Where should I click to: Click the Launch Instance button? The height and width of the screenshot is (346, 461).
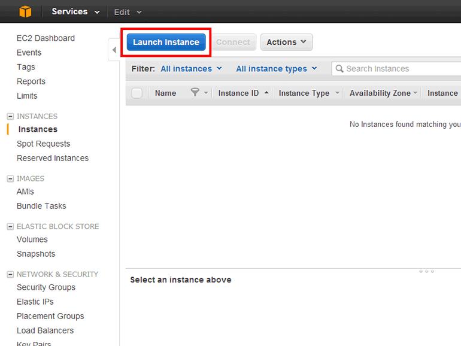[166, 42]
